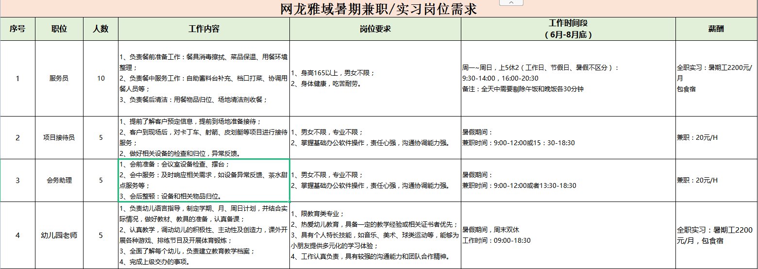
Task: Select the 序号 header cell
Action: click(x=17, y=29)
